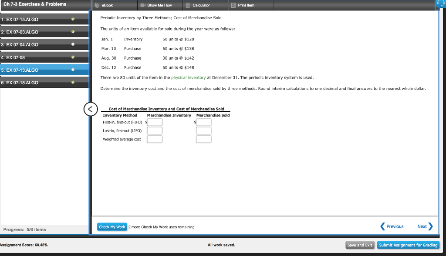Open the Calculator tool
446x256 pixels.
tap(206, 5)
